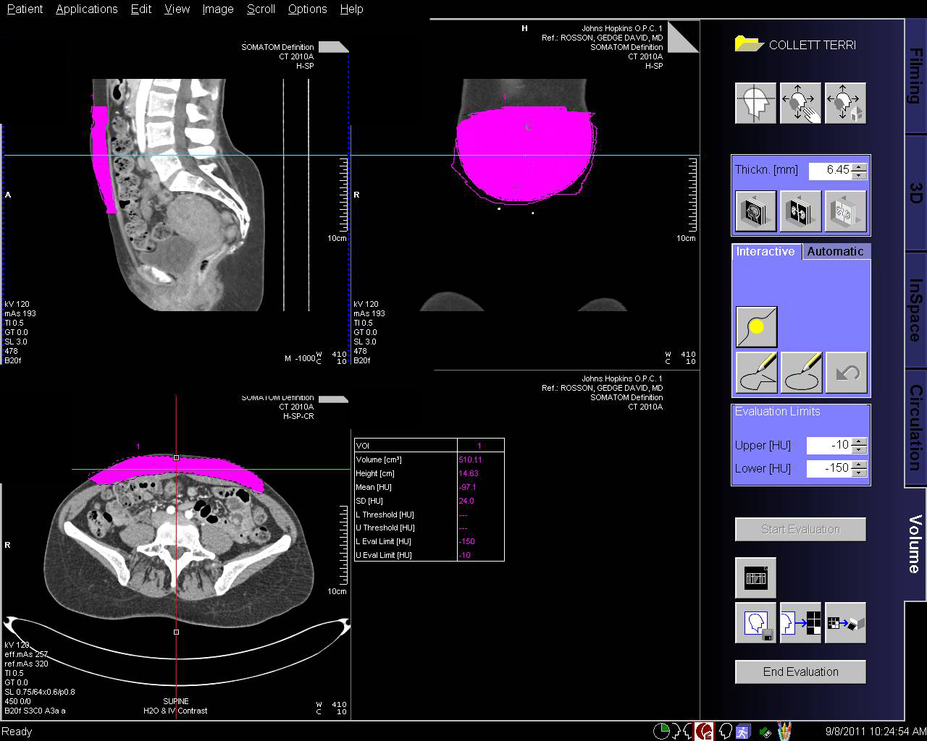Select the head pan/move hand tool
927x741 pixels.
(x=800, y=103)
